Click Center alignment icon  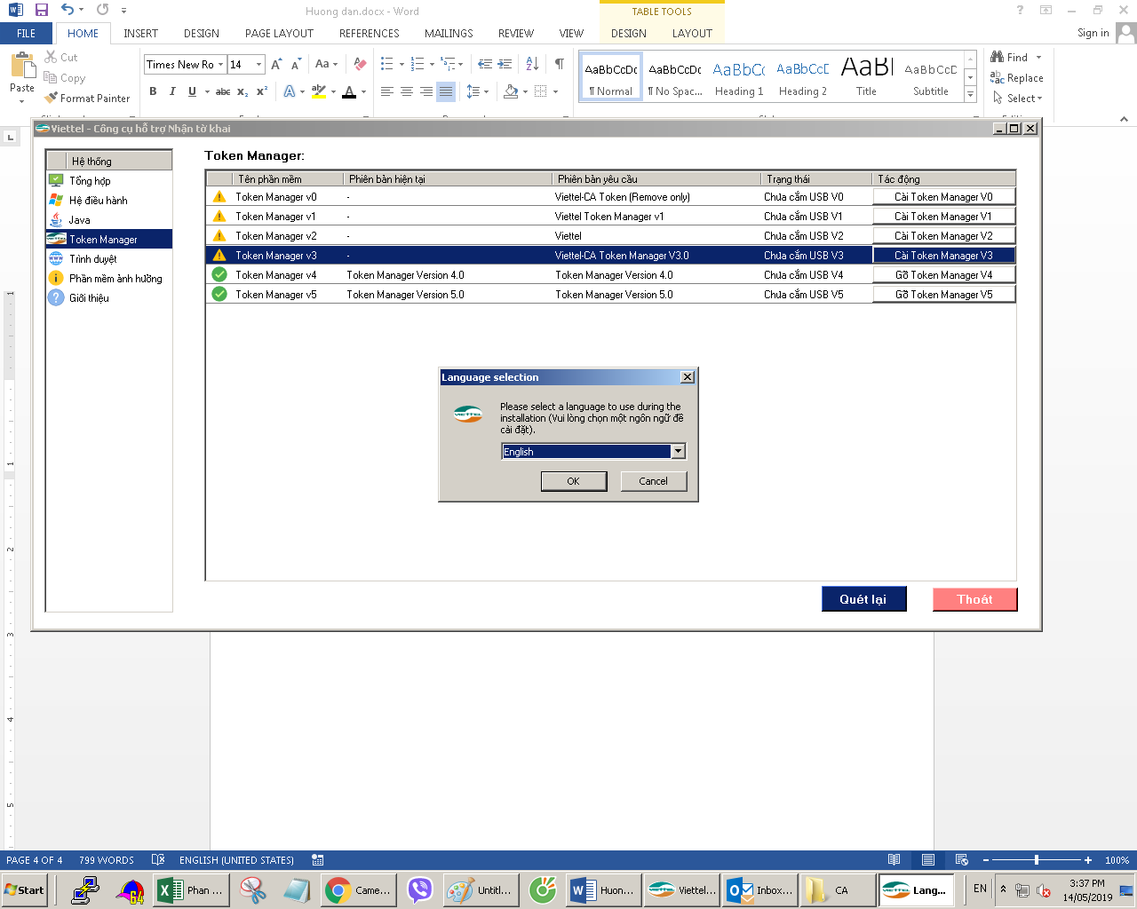pyautogui.click(x=407, y=91)
